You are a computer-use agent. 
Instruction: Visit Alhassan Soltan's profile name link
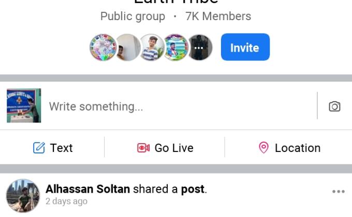coord(87,189)
